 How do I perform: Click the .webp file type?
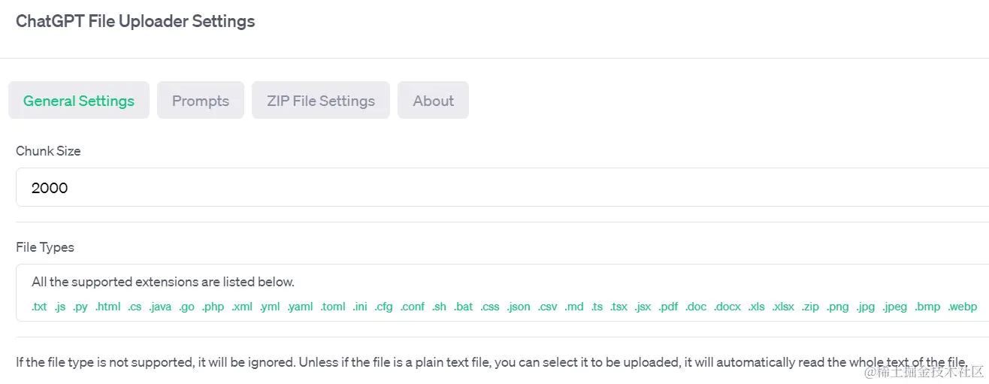click(963, 307)
